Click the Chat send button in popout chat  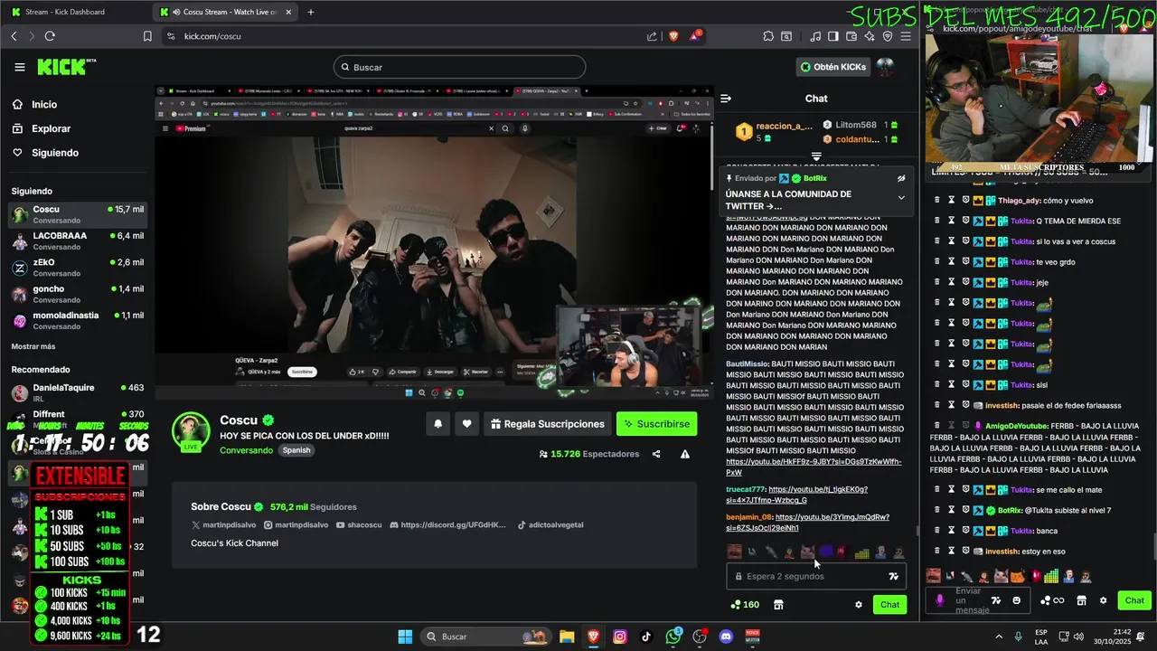pyautogui.click(x=1134, y=600)
